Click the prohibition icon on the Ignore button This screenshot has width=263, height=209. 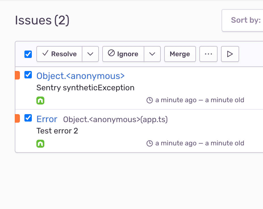pos(111,54)
